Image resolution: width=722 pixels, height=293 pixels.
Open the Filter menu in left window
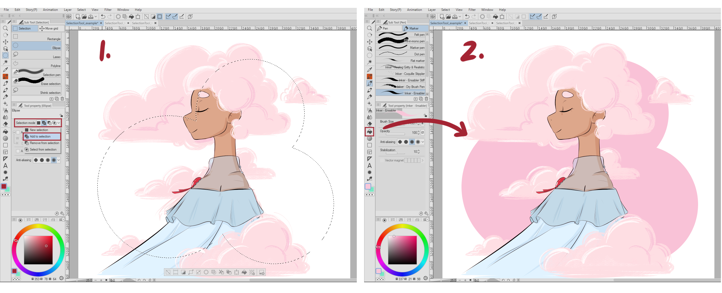tap(108, 9)
